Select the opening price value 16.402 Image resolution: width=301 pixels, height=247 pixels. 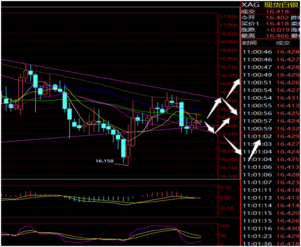click(x=277, y=18)
